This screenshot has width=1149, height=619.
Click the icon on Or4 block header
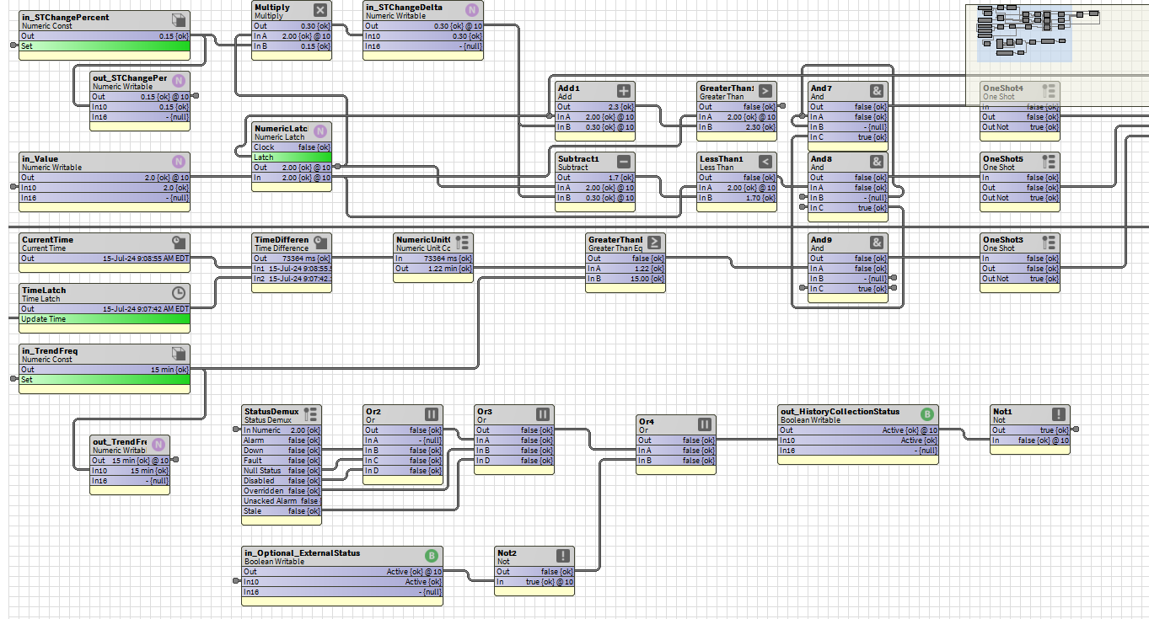(704, 424)
